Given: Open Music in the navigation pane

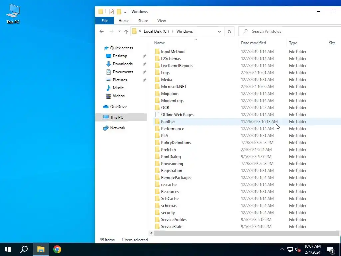Looking at the screenshot, I should tap(118, 88).
